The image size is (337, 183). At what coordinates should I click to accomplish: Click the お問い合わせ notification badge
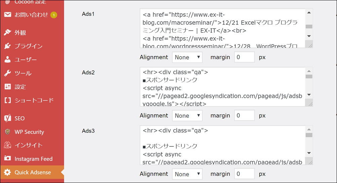(54, 15)
